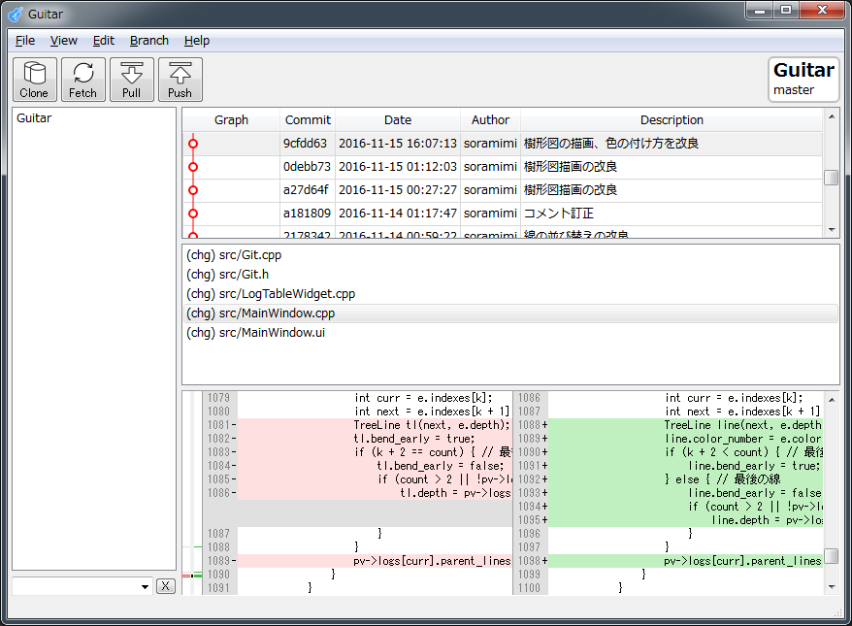Fetch updates with the Fetch button
The image size is (852, 626).
point(83,80)
